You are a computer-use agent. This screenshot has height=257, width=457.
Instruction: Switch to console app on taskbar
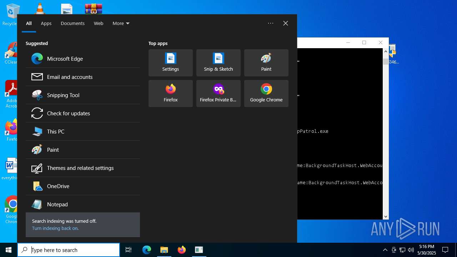(199, 250)
